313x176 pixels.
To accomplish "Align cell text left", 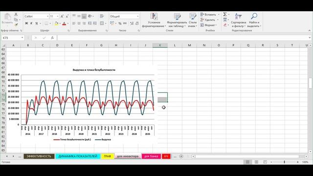I will (74, 23).
